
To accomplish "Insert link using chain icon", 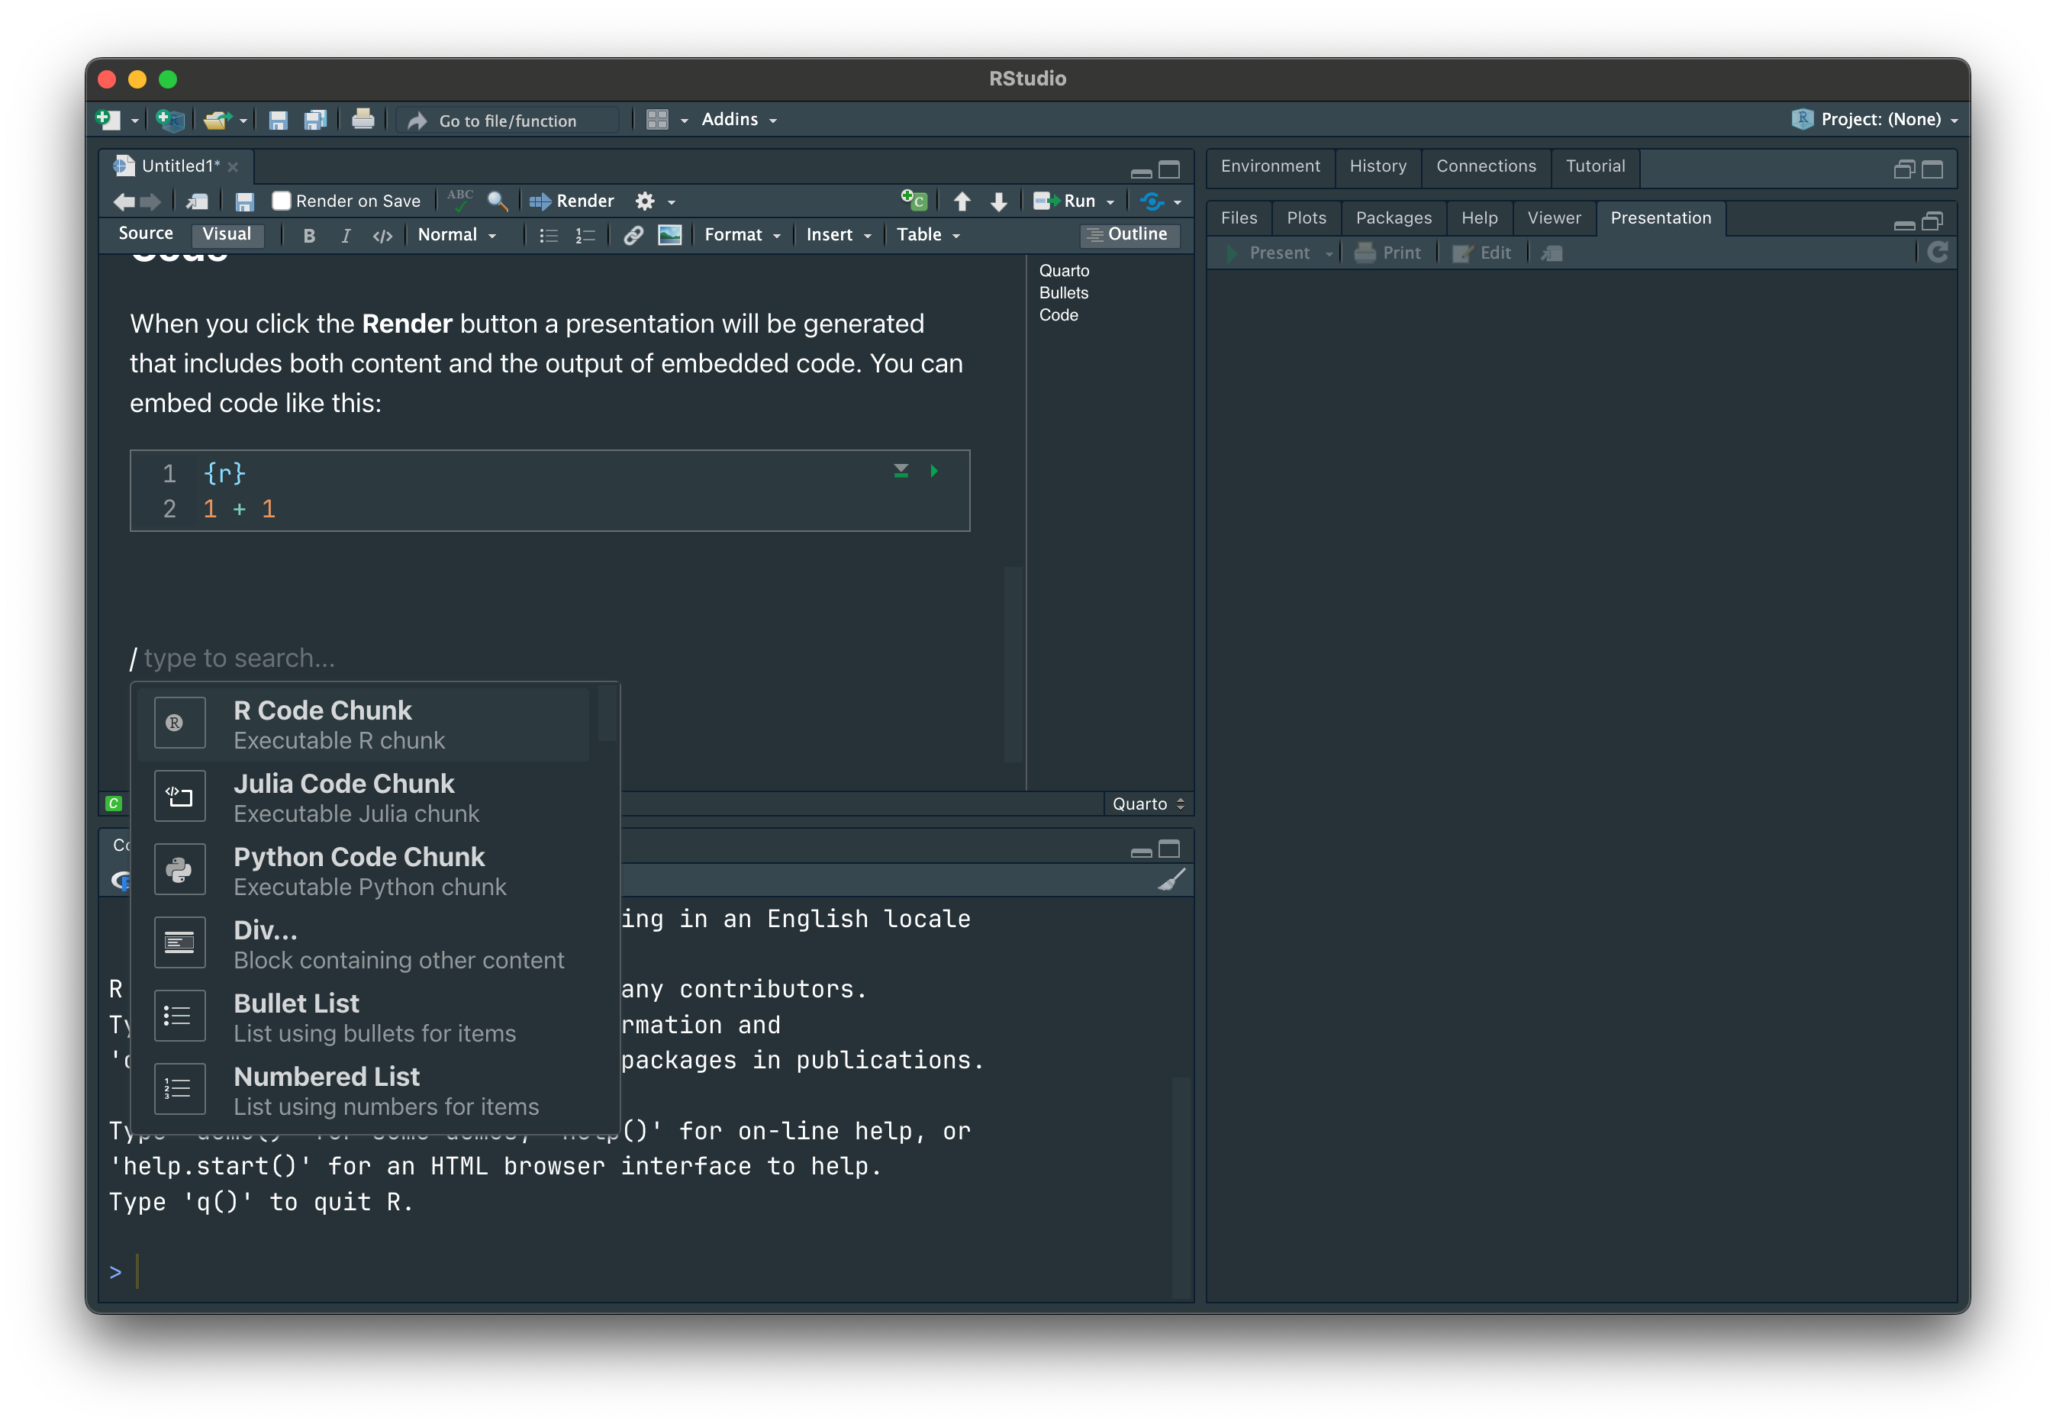I will [x=633, y=235].
